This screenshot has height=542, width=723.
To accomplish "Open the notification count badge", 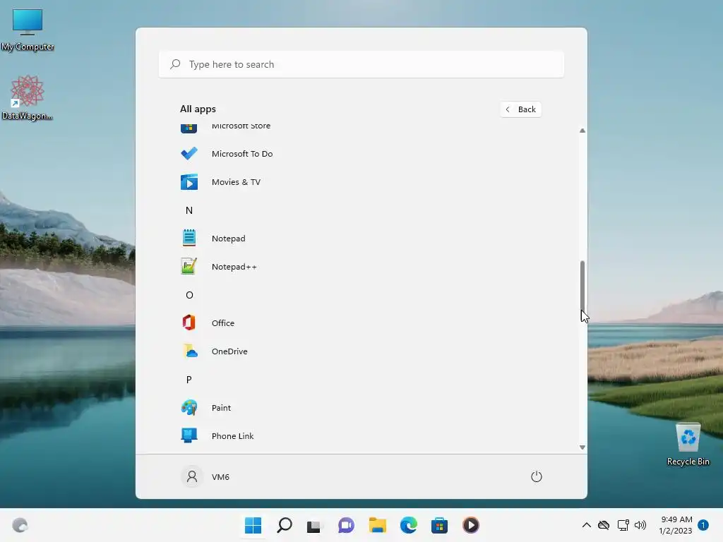I will (703, 525).
